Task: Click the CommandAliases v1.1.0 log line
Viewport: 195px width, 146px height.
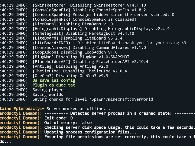Action: click(x=89, y=47)
